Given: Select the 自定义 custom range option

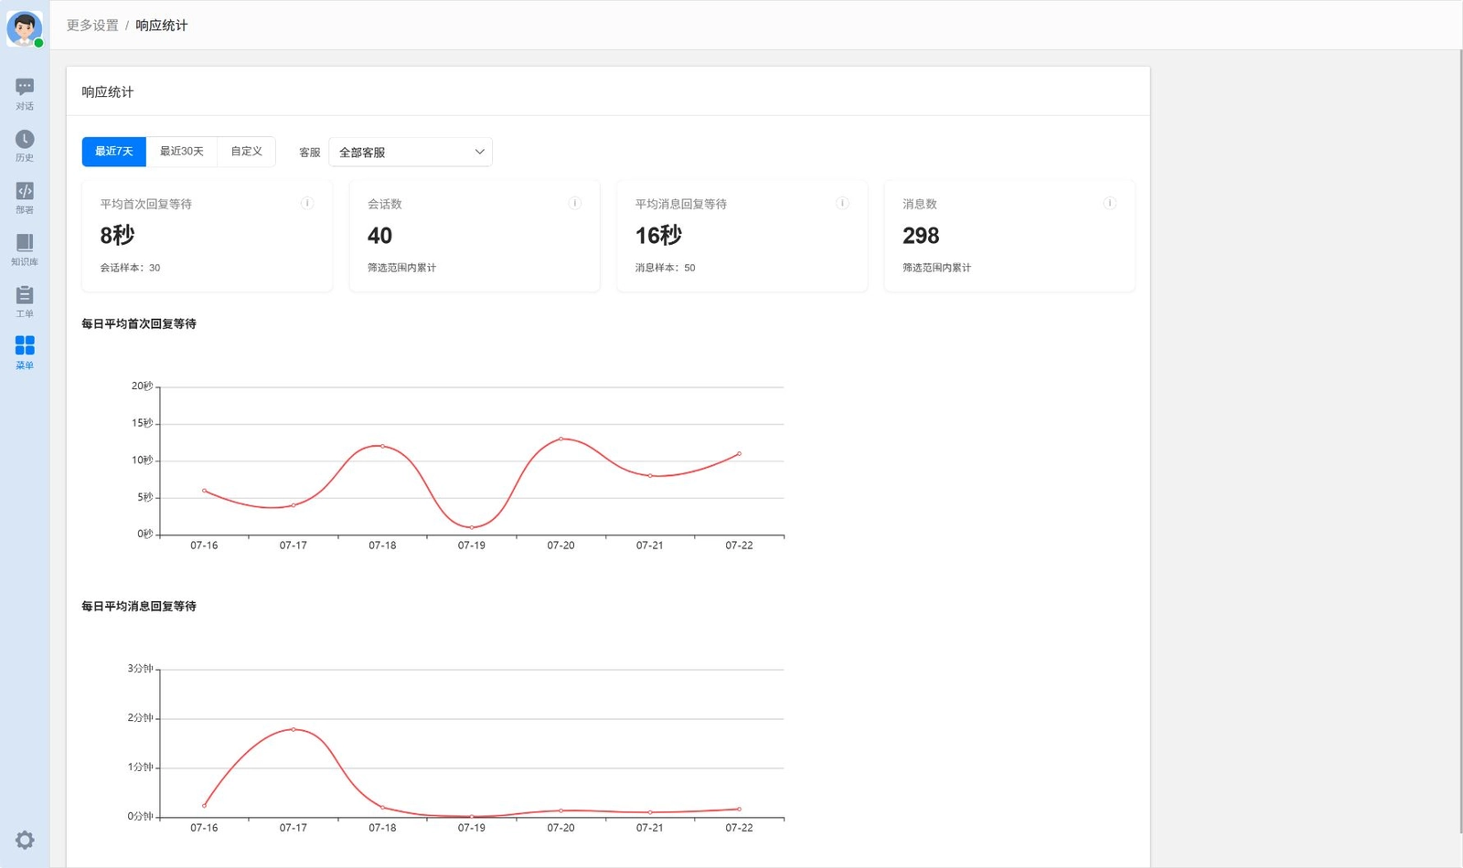Looking at the screenshot, I should pyautogui.click(x=246, y=152).
